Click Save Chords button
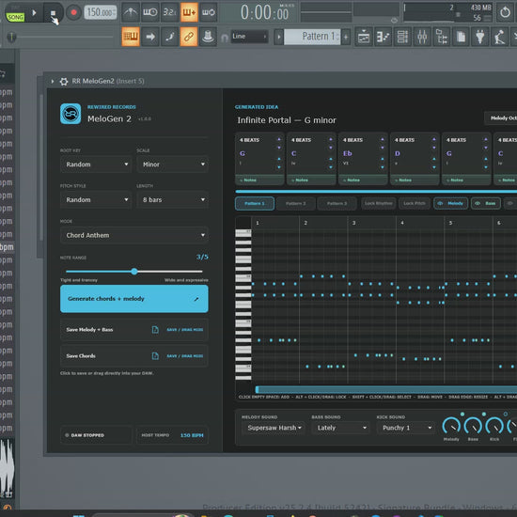The image size is (517, 517). pyautogui.click(x=134, y=355)
